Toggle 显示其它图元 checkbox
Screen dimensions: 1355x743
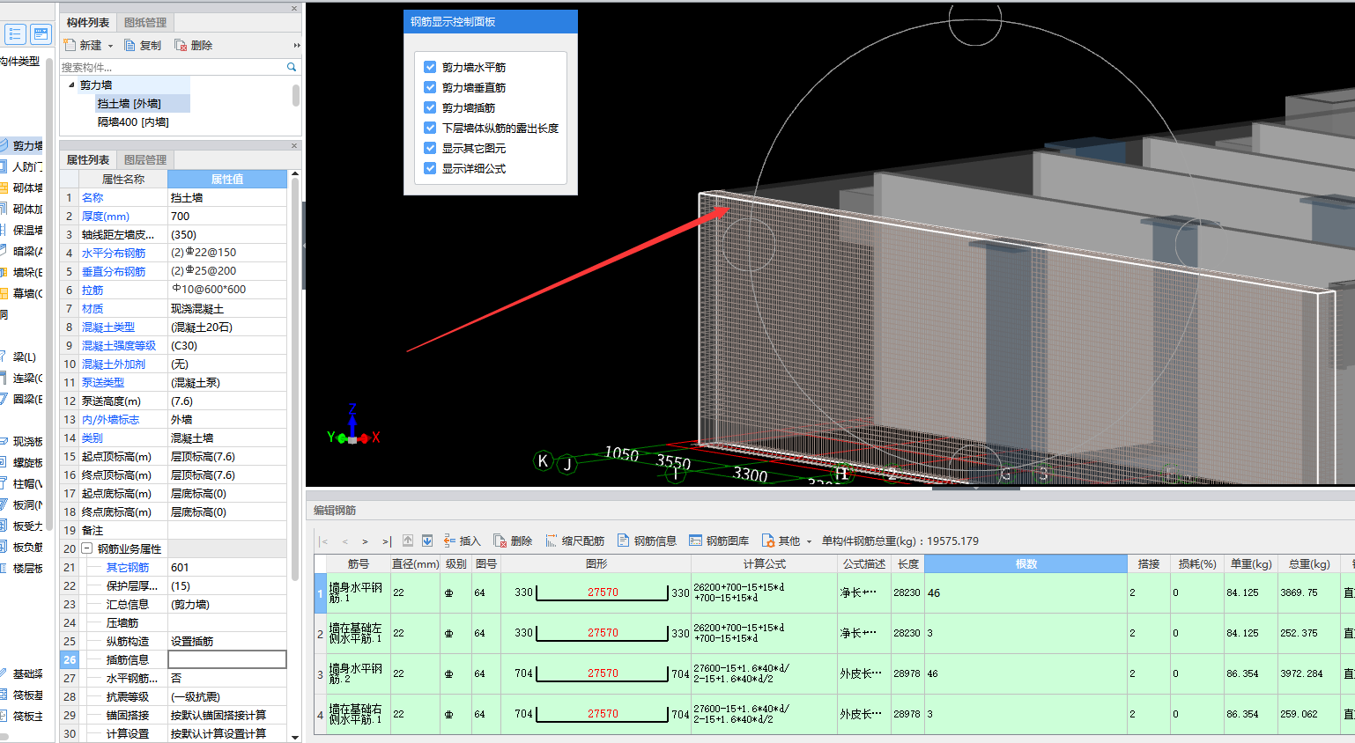[430, 148]
